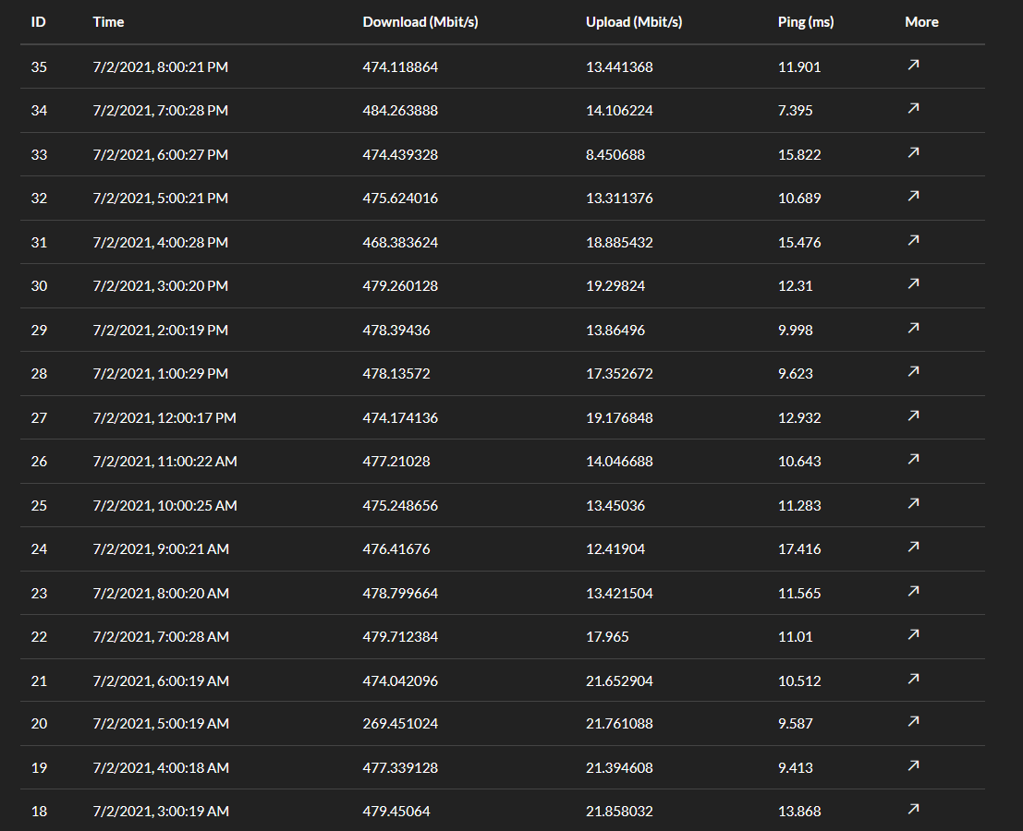Click ping value 12.31
The image size is (1023, 831).
796,286
